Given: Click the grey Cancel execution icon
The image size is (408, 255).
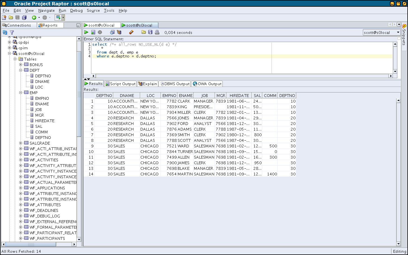Looking at the screenshot, I should (100, 32).
